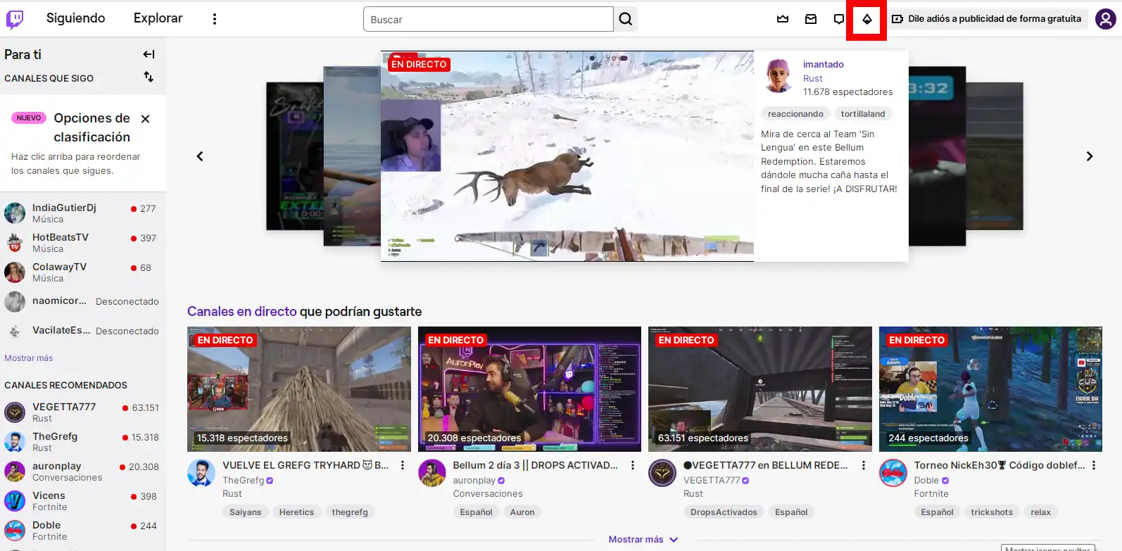The image size is (1122, 551).
Task: Go to the Explorar tab
Action: pos(158,18)
